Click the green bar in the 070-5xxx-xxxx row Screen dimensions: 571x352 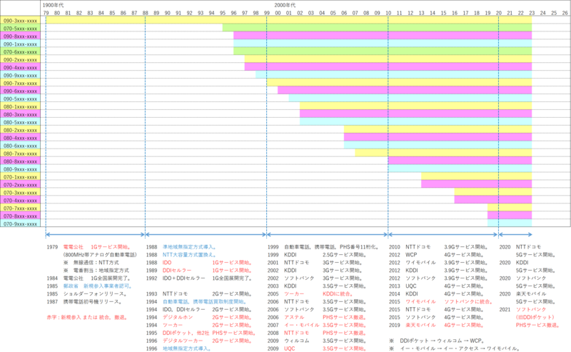tap(378, 28)
